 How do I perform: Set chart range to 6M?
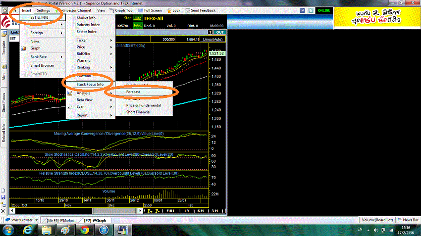(201, 211)
